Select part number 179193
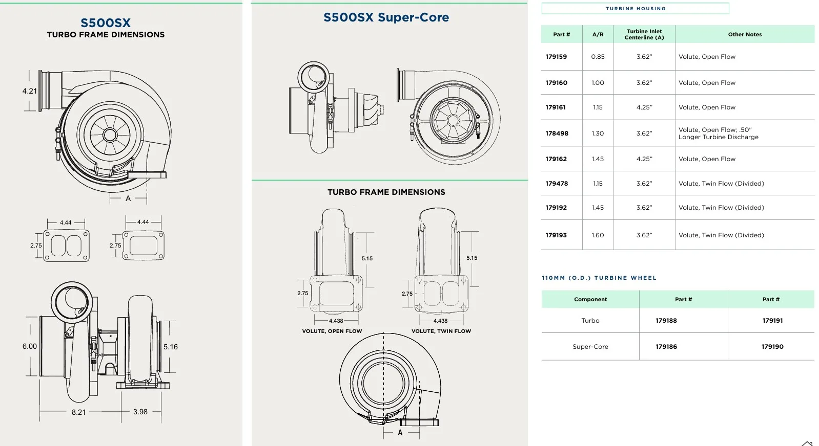 [x=556, y=235]
